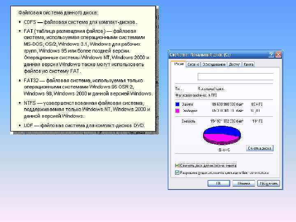Click the NTFS description in help tooltip

tap(87, 109)
